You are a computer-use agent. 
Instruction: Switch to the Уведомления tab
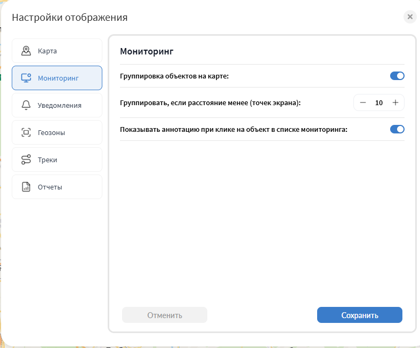57,105
